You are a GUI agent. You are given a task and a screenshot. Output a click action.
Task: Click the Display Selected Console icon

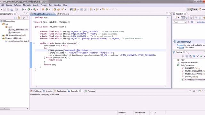[x=193, y=91]
